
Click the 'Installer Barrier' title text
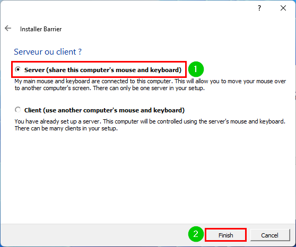pyautogui.click(x=41, y=29)
